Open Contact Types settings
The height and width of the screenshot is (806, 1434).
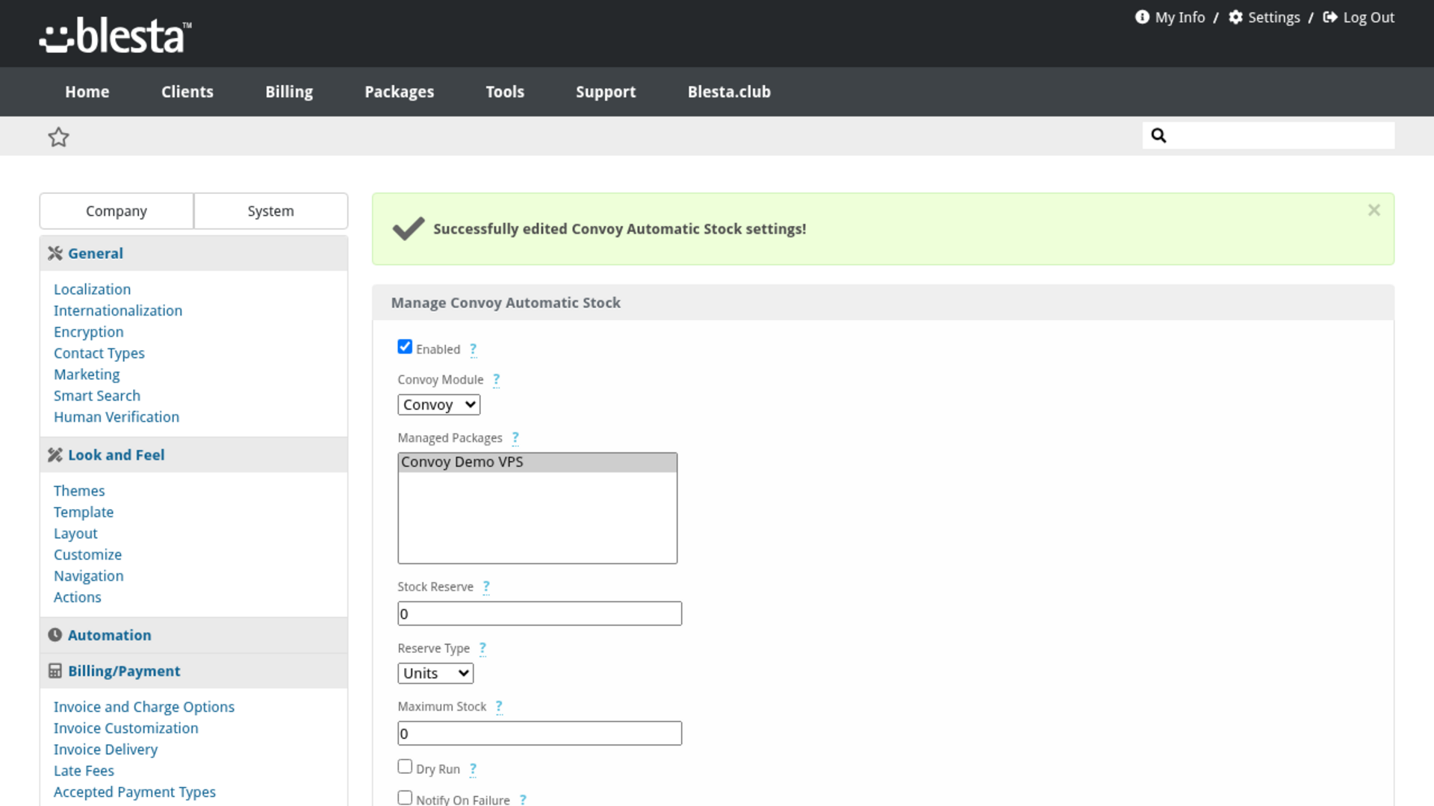tap(99, 353)
